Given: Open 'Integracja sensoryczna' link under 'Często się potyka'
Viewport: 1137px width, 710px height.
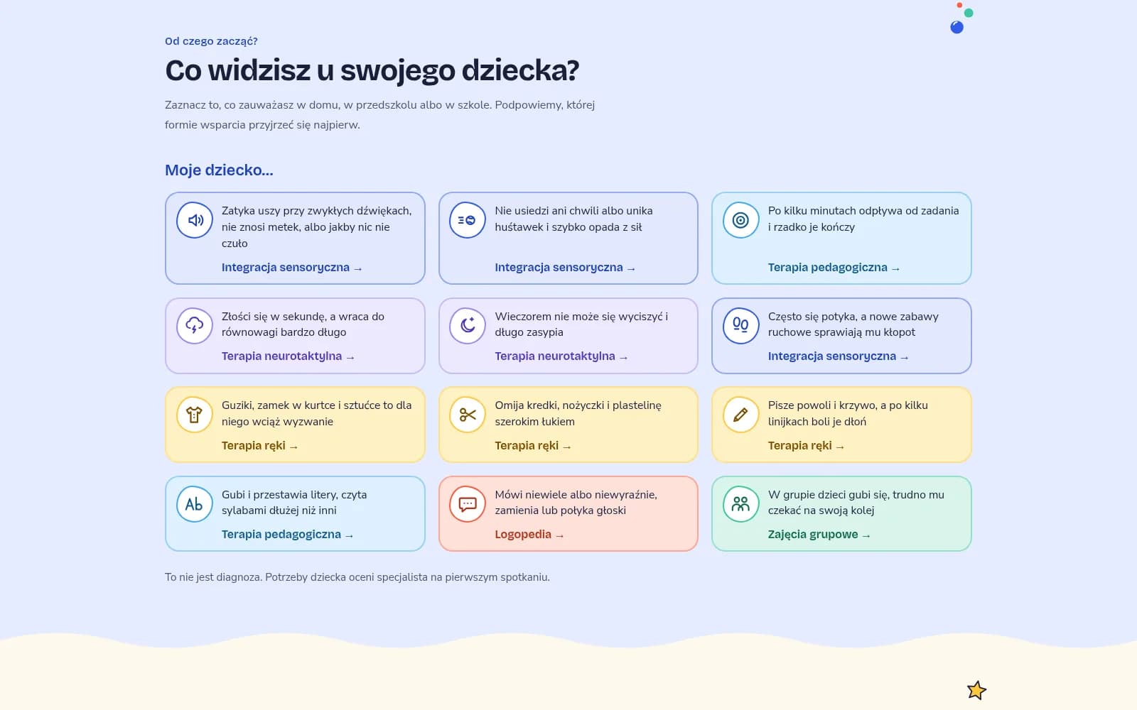Looking at the screenshot, I should 838,356.
